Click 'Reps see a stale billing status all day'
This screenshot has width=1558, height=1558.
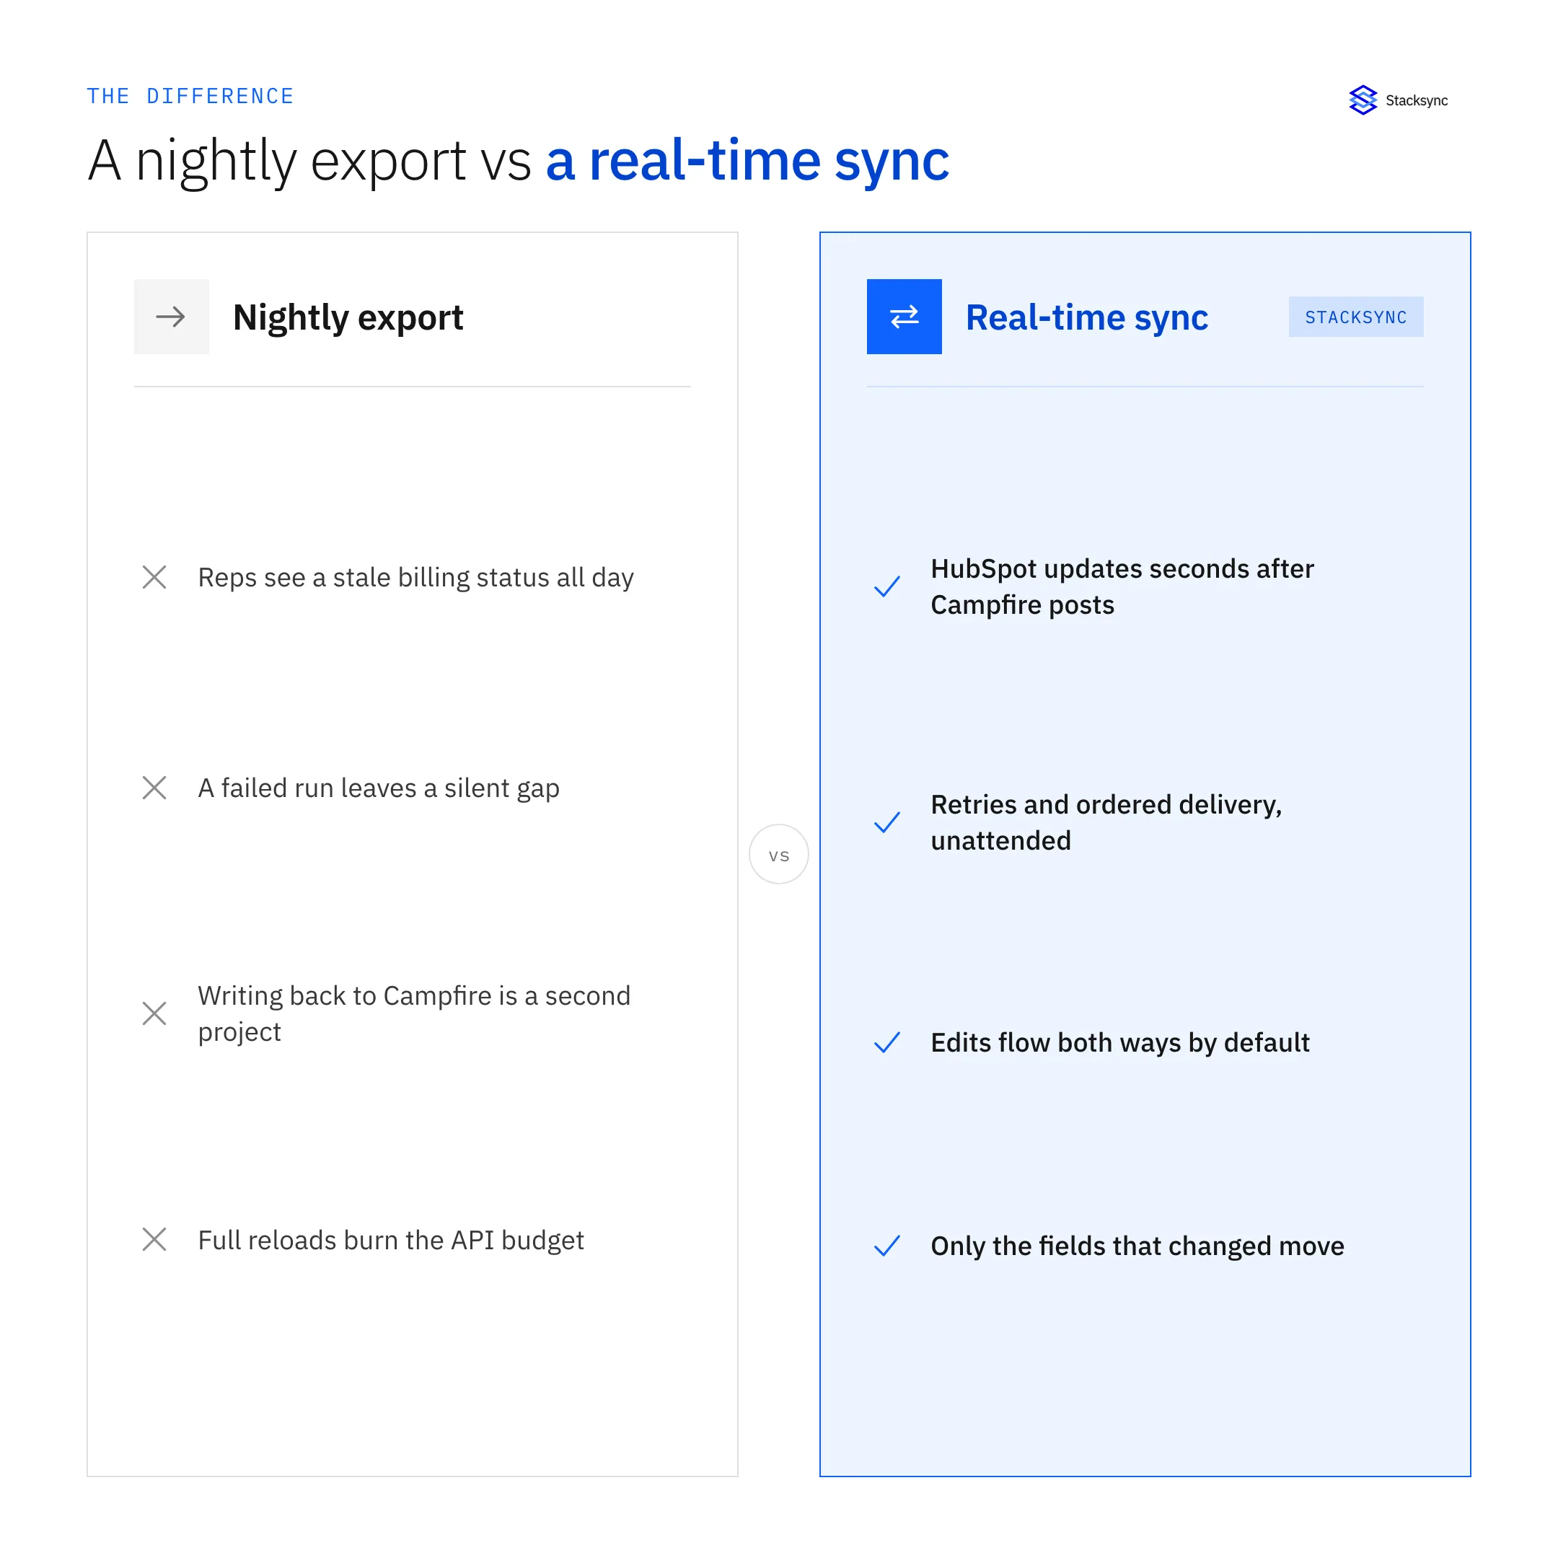[x=416, y=577]
